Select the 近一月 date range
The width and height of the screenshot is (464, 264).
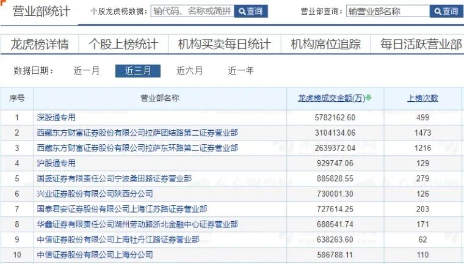87,71
